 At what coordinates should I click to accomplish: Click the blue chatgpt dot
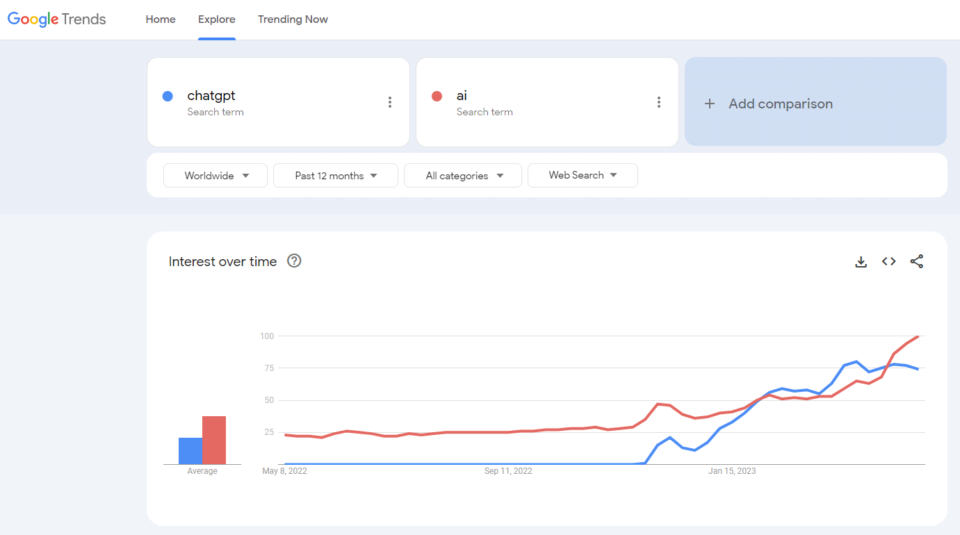(168, 96)
